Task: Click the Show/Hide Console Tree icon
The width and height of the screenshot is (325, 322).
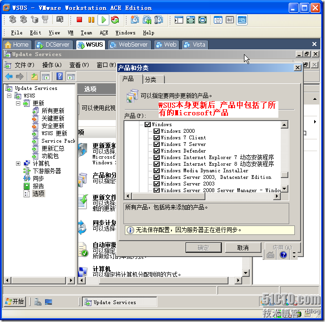Action: [46, 77]
